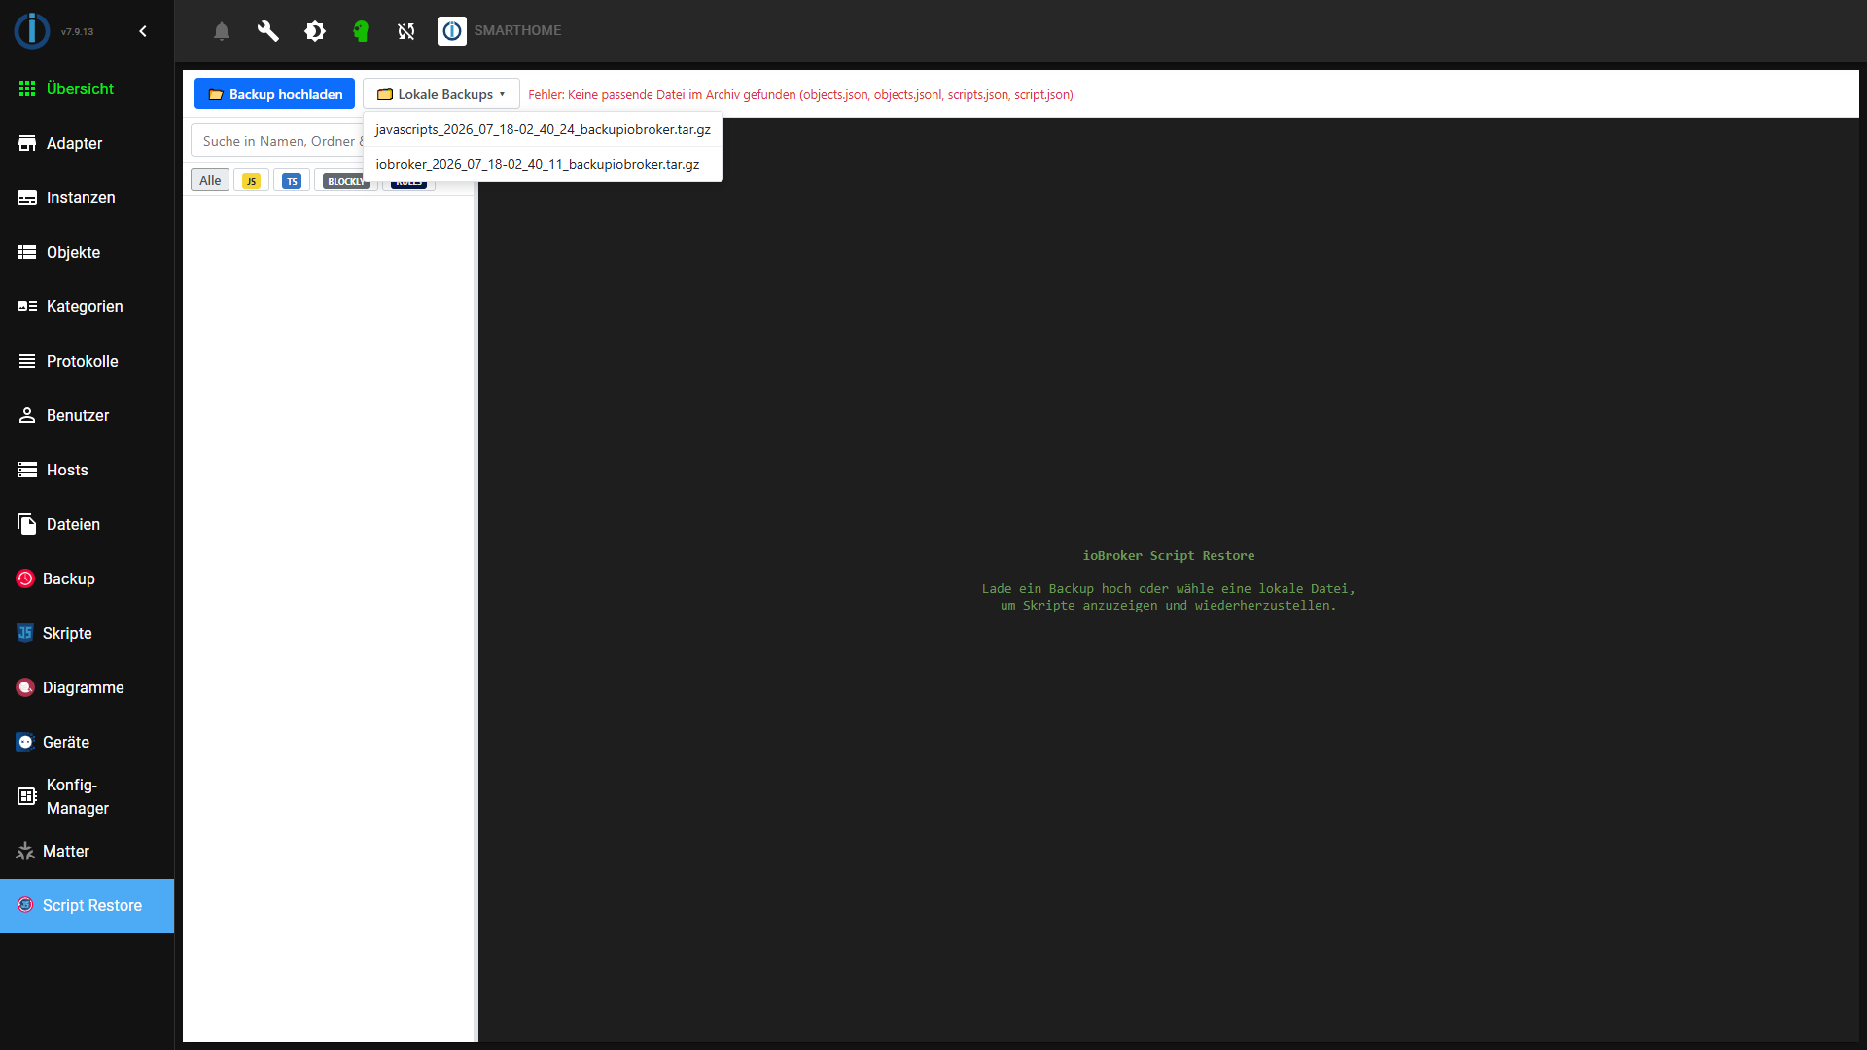The height and width of the screenshot is (1050, 1867).
Task: Filter scripts by TS type
Action: coord(292,181)
